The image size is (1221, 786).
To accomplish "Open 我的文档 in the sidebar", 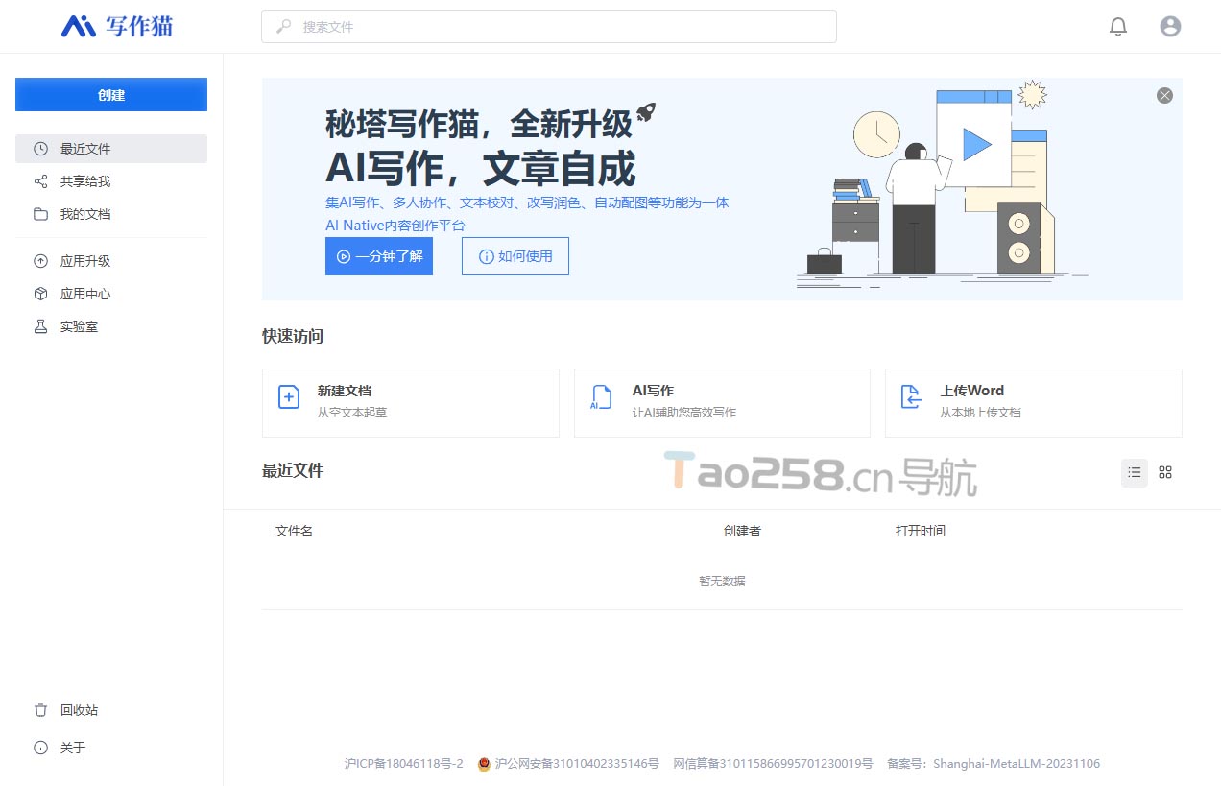I will pos(111,214).
